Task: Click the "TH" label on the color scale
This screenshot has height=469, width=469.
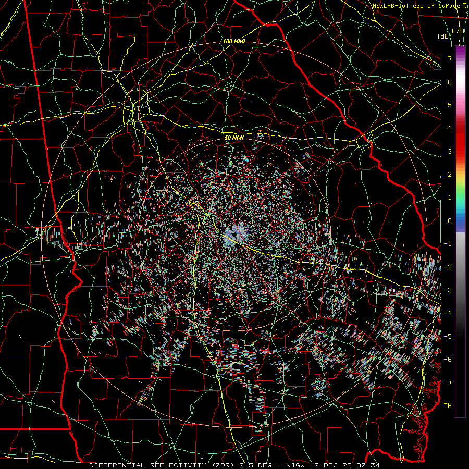Action: pyautogui.click(x=448, y=406)
